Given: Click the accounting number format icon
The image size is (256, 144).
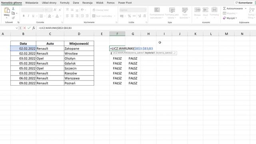Looking at the screenshot, I should pos(122,16).
